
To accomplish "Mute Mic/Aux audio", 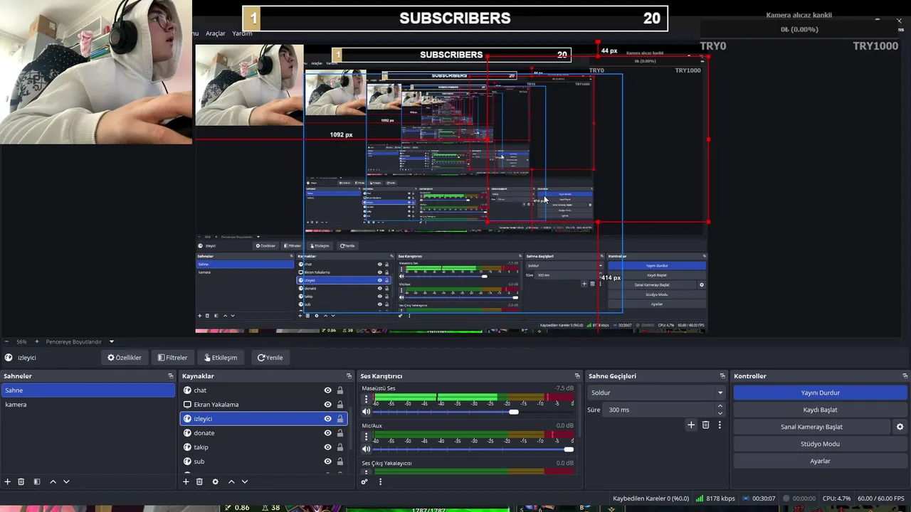I will (366, 449).
